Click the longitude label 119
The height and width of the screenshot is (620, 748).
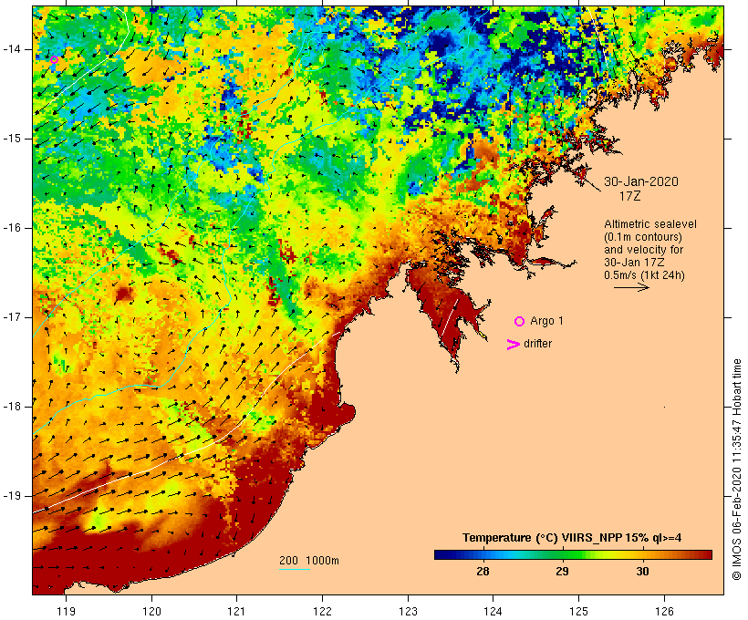(x=66, y=611)
